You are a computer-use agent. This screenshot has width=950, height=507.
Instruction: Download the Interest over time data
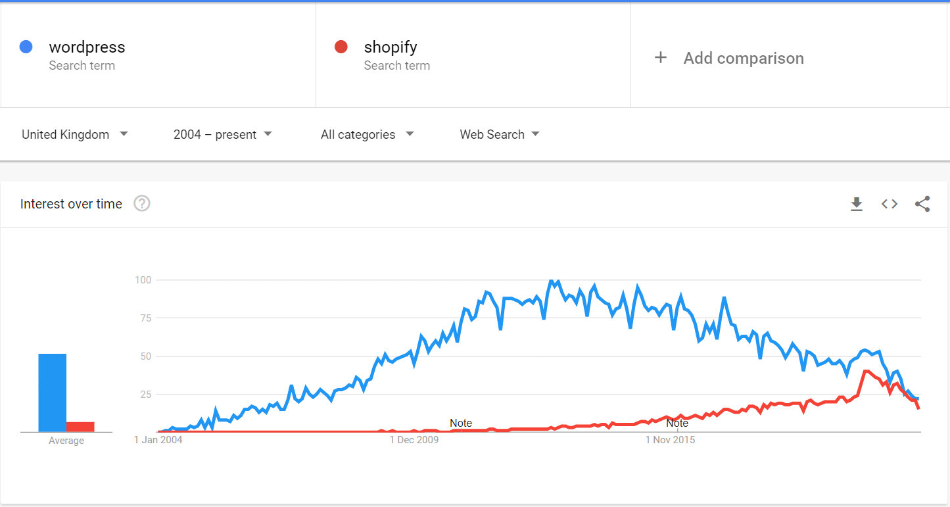coord(856,205)
